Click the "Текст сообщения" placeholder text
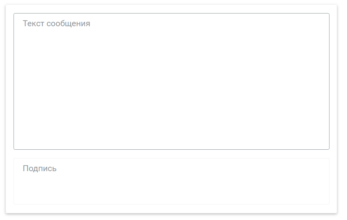 click(x=57, y=23)
